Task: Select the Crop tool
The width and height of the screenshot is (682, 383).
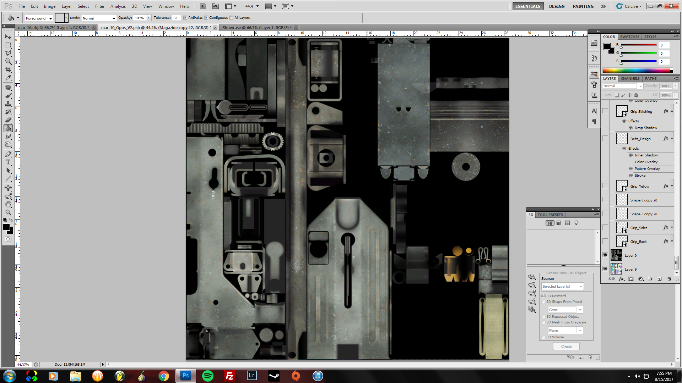Action: tap(8, 70)
